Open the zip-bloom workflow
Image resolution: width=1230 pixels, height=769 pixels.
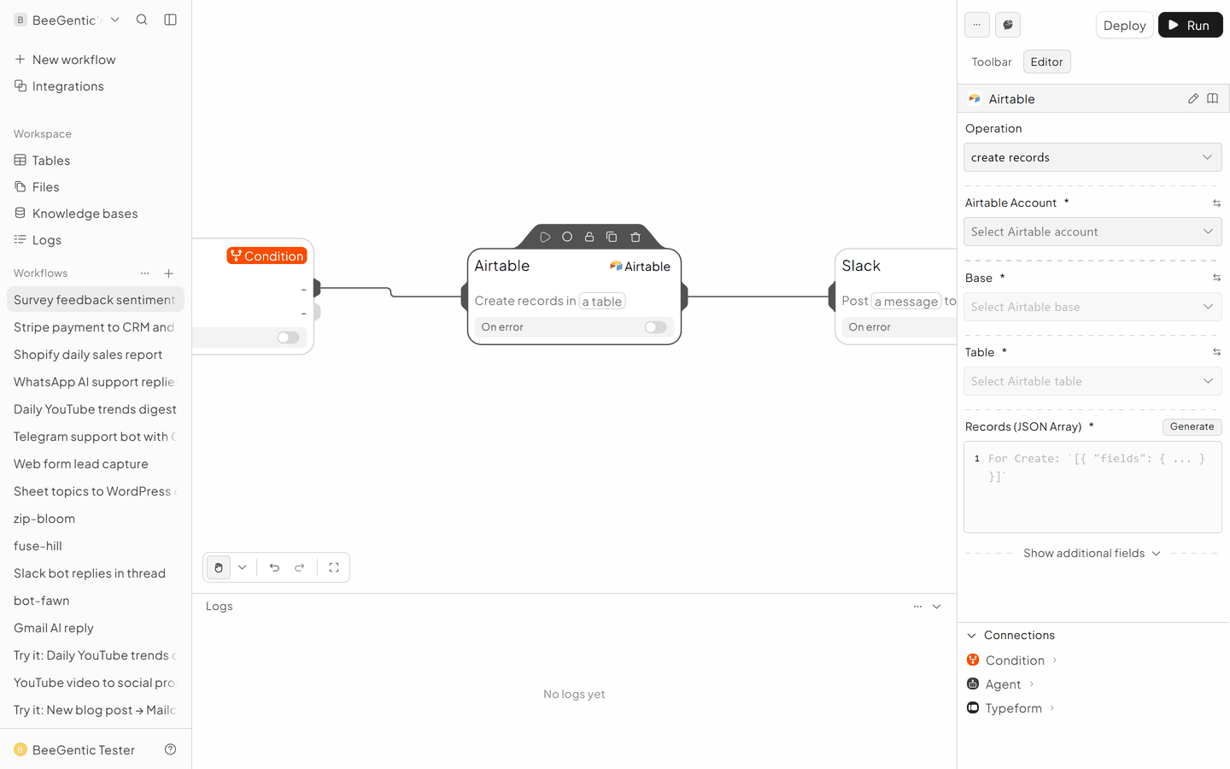click(96, 519)
